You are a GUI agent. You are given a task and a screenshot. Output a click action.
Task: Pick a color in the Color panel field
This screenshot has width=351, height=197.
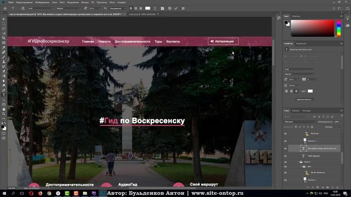312,28
